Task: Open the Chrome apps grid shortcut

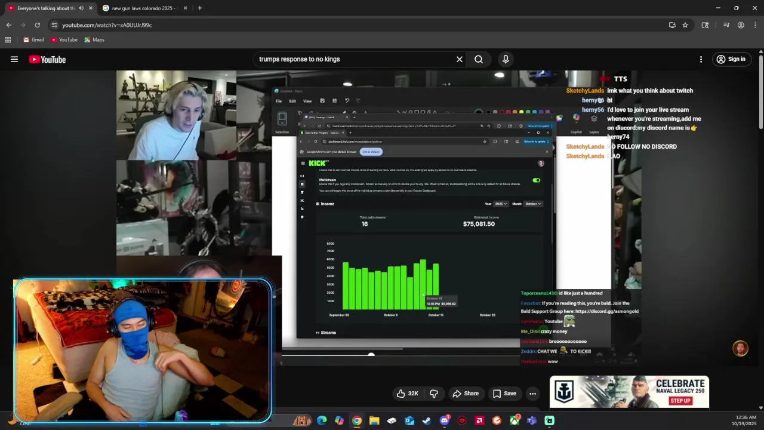Action: (8, 40)
